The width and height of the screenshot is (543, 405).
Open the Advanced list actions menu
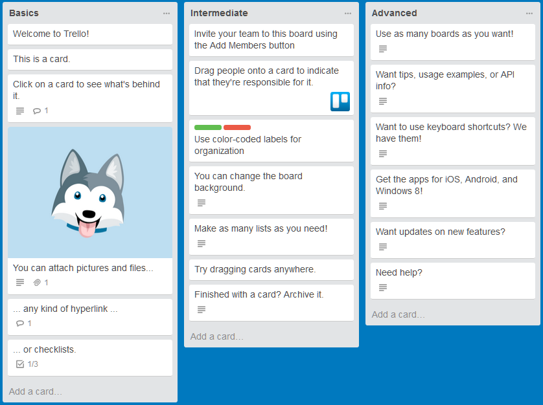529,13
